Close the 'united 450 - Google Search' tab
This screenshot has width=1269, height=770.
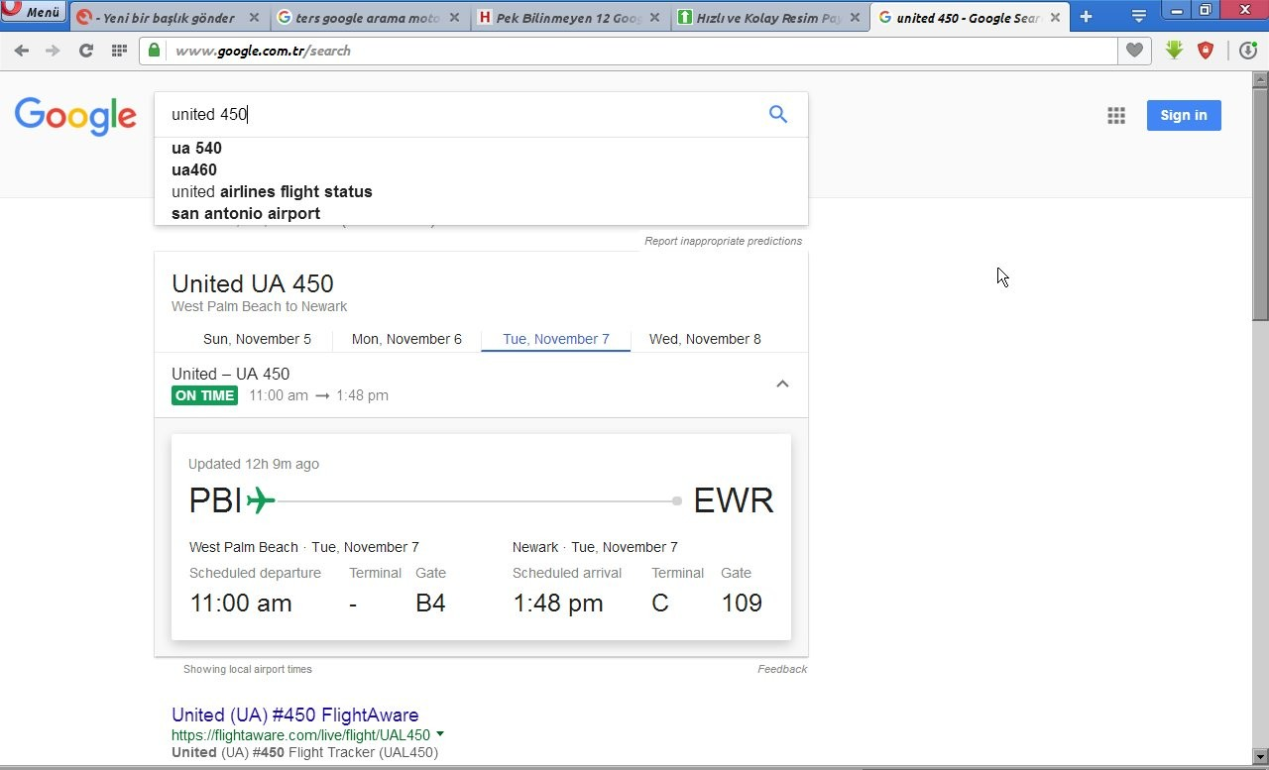coord(1055,18)
